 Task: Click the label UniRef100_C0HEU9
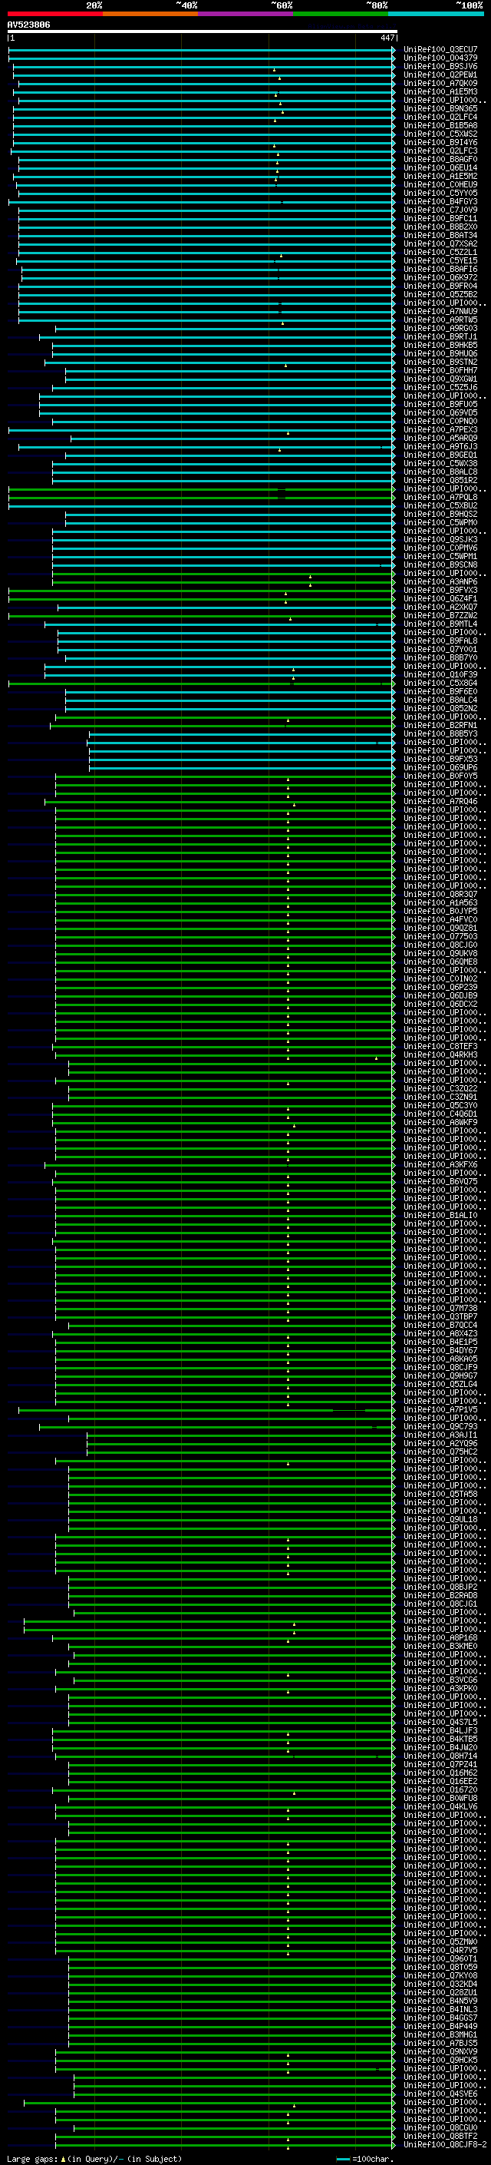(x=440, y=184)
